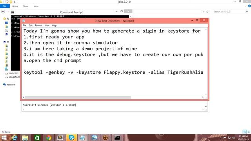The width and height of the screenshot is (251, 141).
Task: Open Sublime Text from the taskbar
Action: click(60, 137)
